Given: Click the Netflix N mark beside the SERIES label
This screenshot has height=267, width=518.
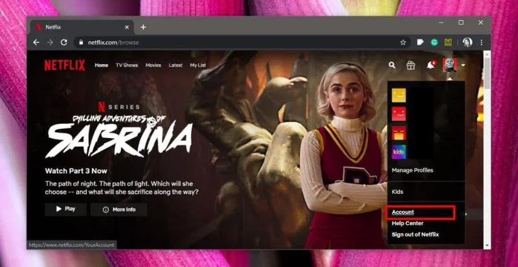Looking at the screenshot, I should click(102, 107).
